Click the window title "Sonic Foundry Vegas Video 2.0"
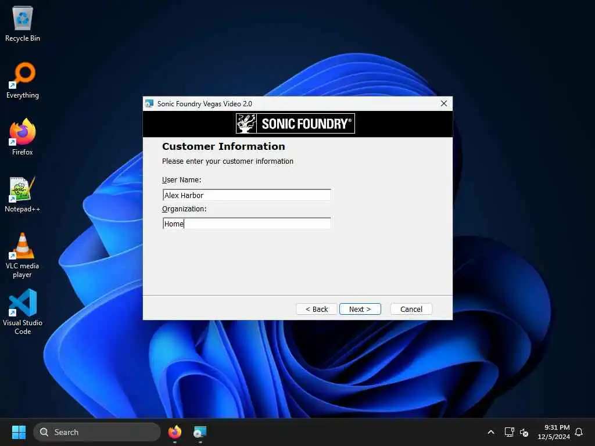This screenshot has width=595, height=446. coord(205,103)
